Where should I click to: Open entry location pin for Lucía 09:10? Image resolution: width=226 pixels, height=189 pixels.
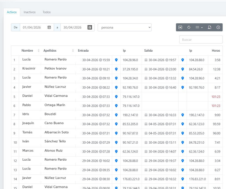[116, 78]
